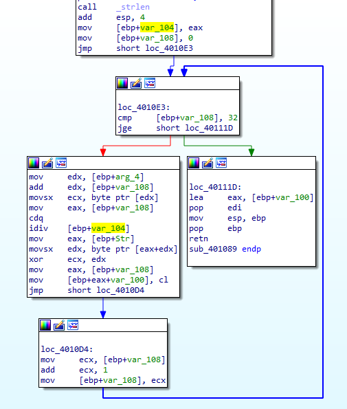Click edit pencil icon in loc_40111D node
Screen dimensions: 347x409
point(208,164)
